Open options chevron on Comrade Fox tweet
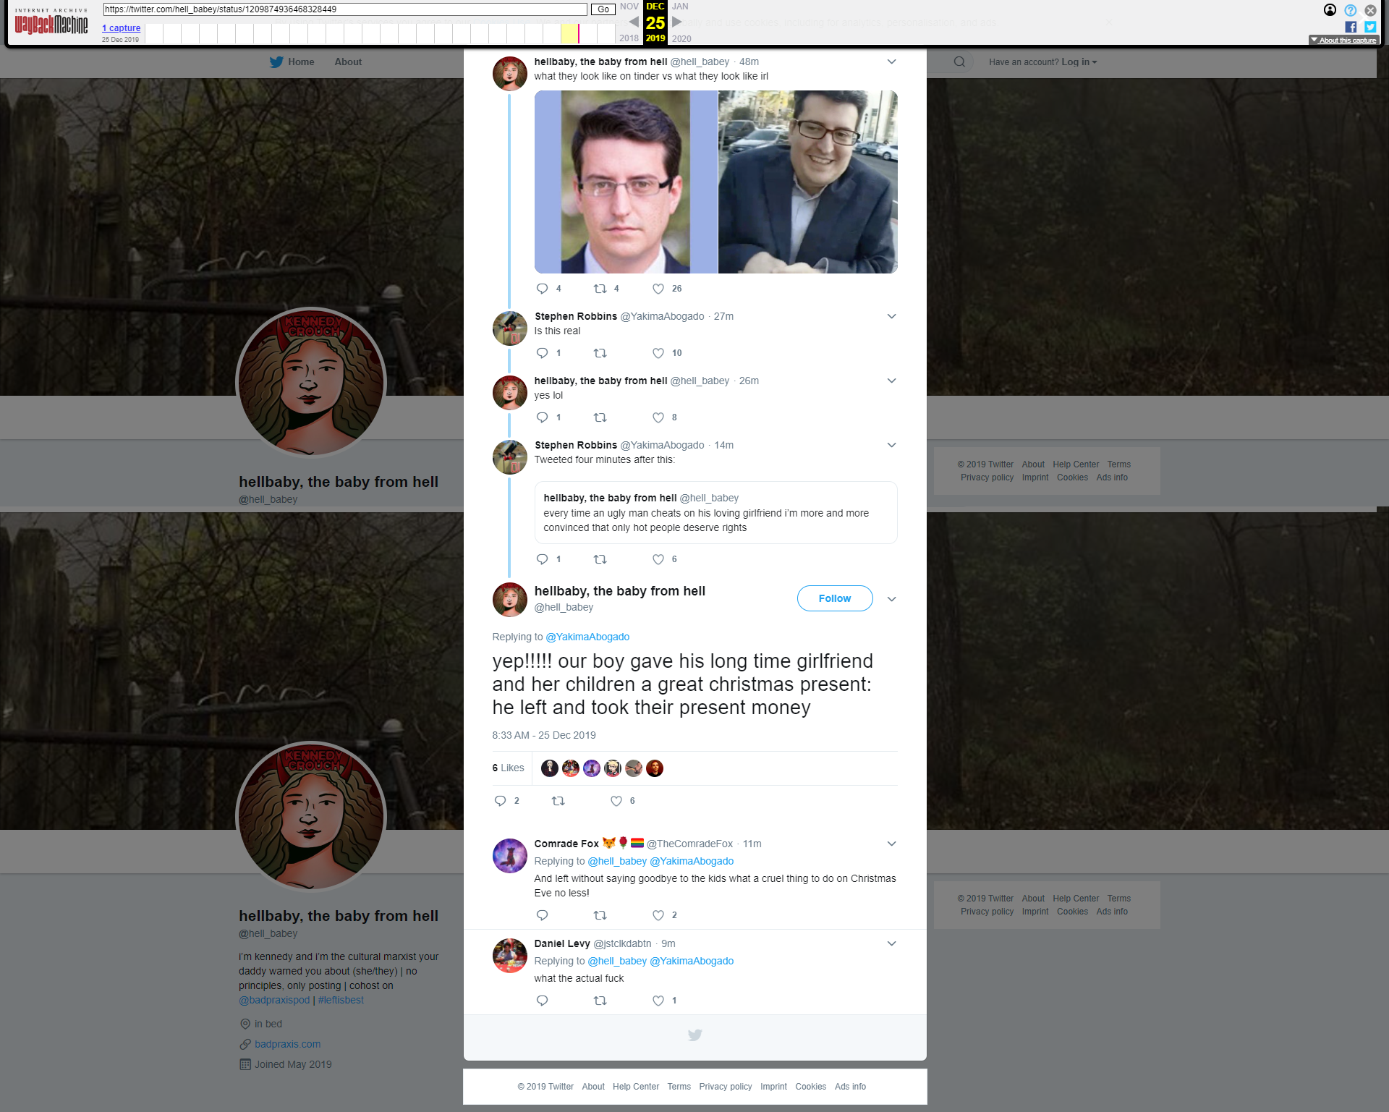Viewport: 1389px width, 1112px height. point(891,844)
